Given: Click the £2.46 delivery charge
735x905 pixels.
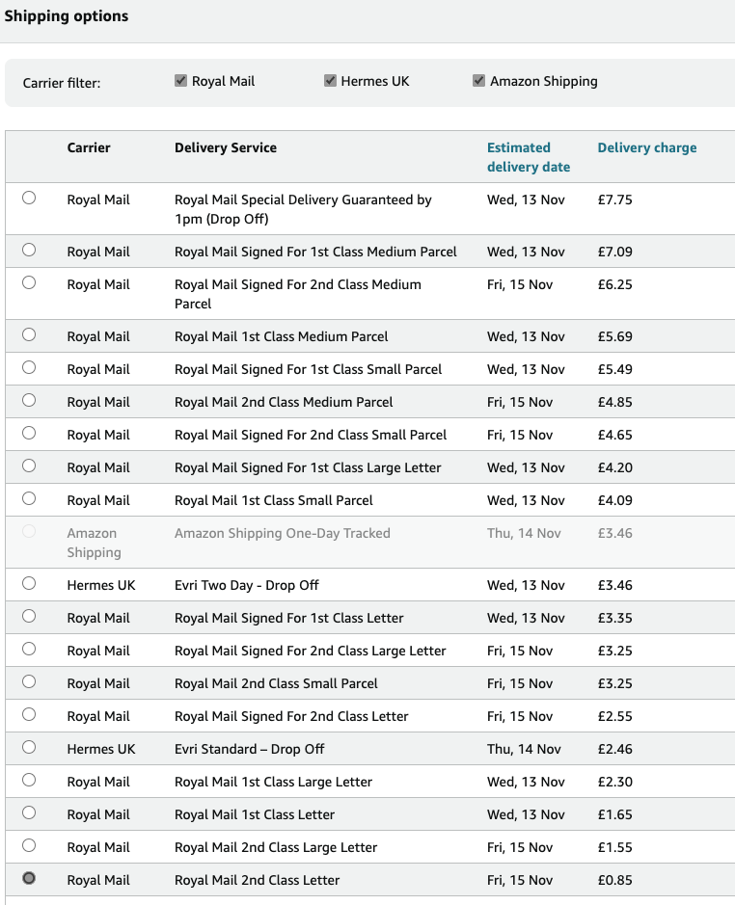Looking at the screenshot, I should (614, 749).
